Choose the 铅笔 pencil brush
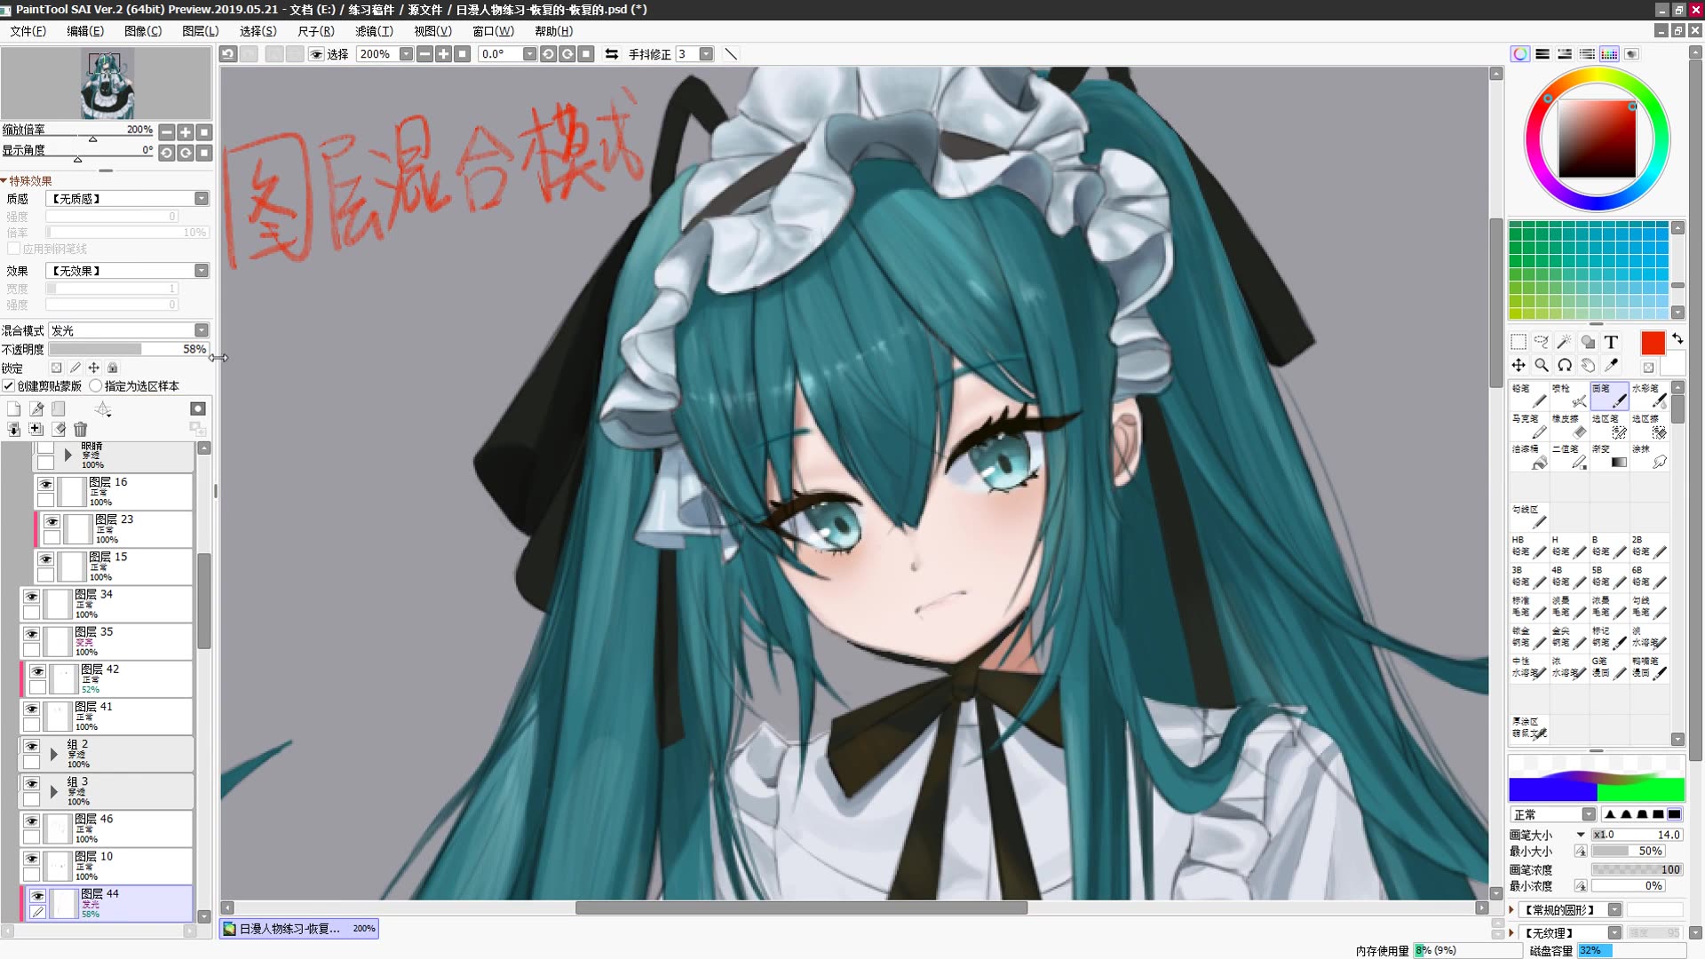 [x=1529, y=395]
